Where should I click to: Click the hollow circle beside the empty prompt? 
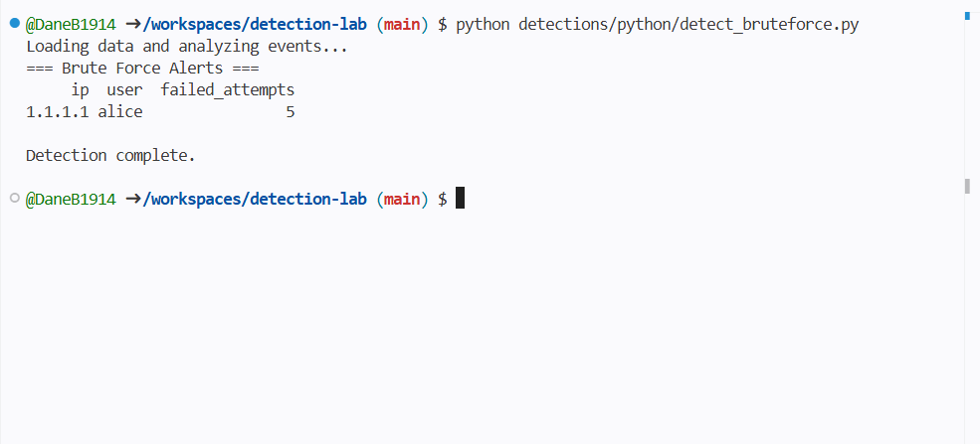[x=15, y=199]
